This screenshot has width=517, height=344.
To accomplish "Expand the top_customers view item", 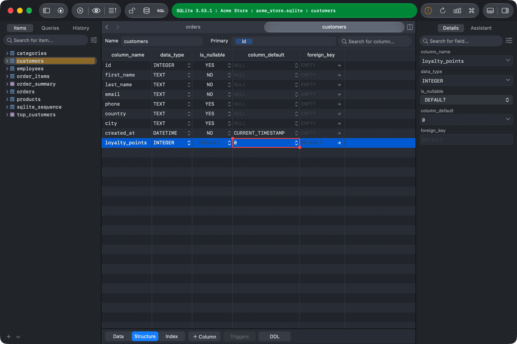I will click(x=7, y=115).
